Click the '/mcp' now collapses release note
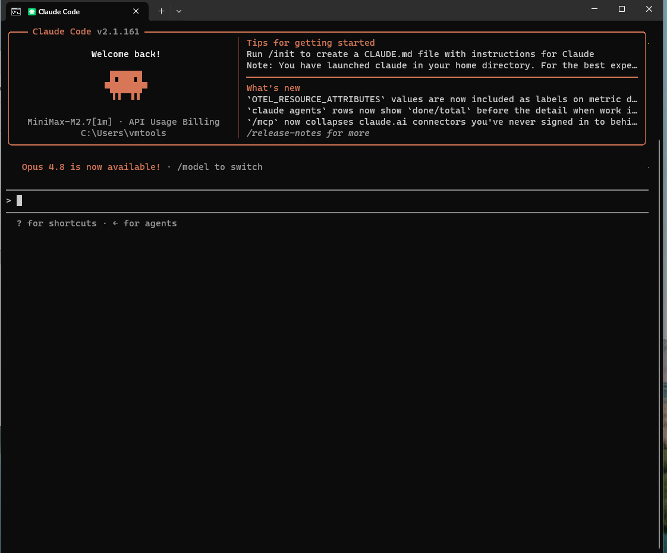The image size is (667, 553). click(442, 122)
